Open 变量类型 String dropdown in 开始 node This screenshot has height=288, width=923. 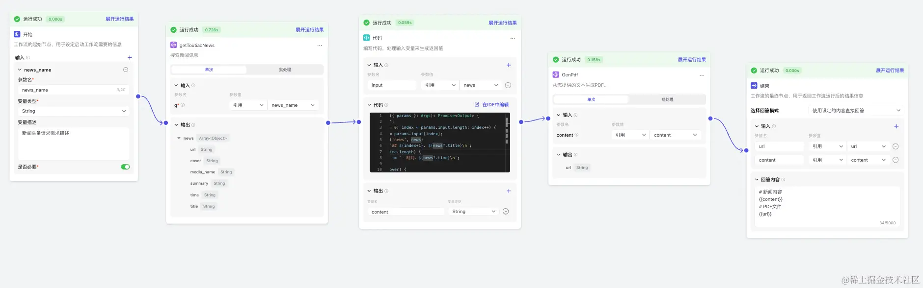point(74,111)
